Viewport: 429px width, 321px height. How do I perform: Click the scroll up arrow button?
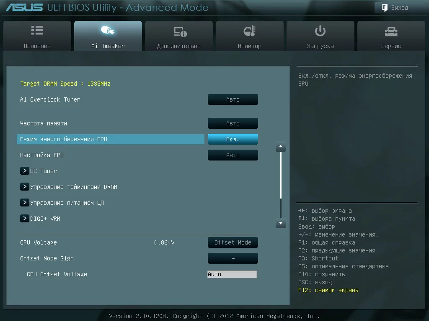(281, 147)
